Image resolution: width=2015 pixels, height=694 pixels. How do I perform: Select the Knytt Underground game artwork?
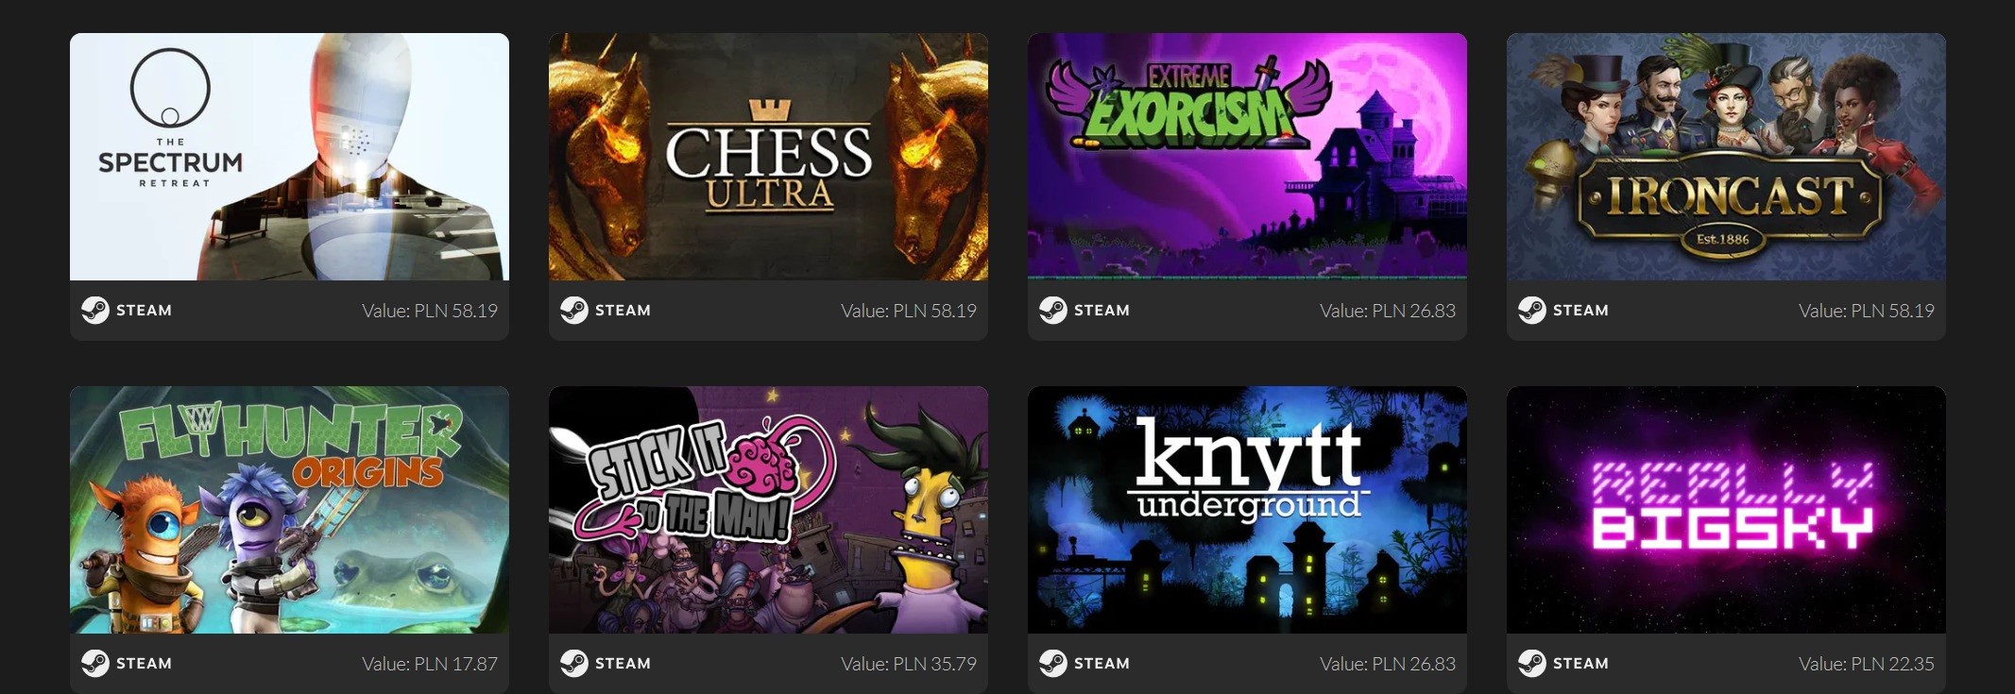(1247, 510)
